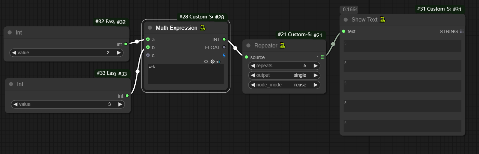
Task: Open the node_mode 'reuse' value selector
Action: [x=300, y=85]
